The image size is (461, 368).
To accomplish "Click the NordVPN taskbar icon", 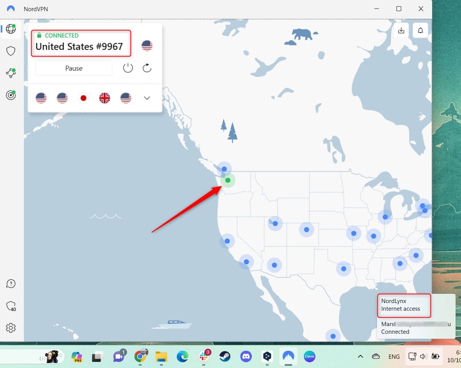I will click(x=288, y=356).
